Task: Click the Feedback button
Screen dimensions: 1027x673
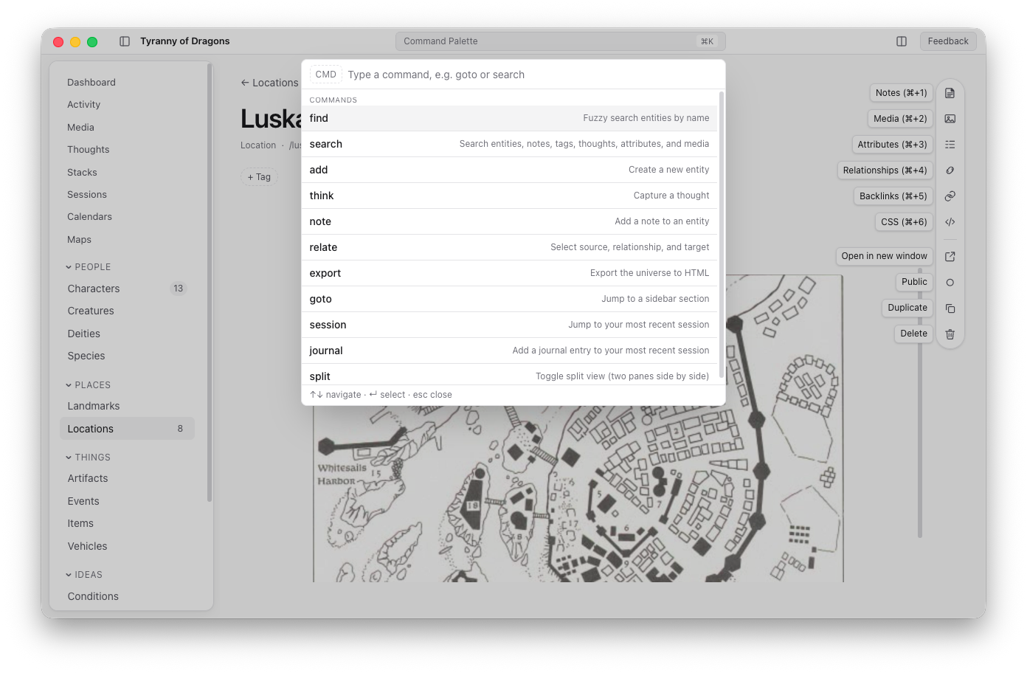Action: [x=948, y=41]
